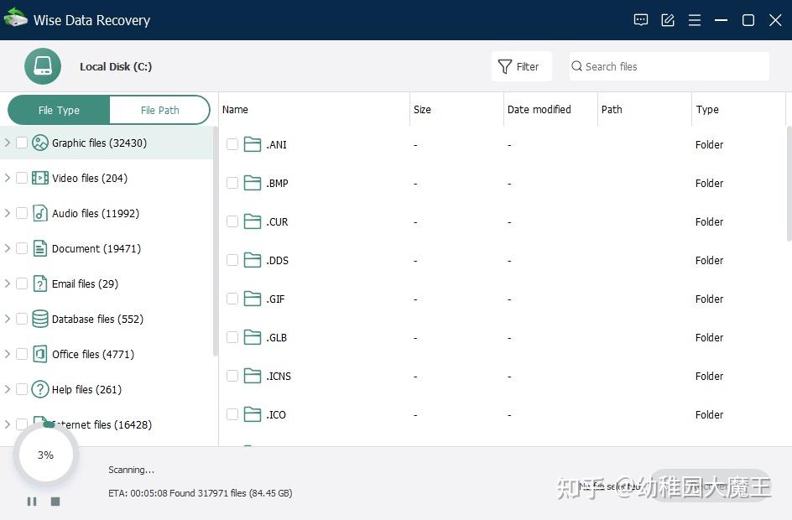
Task: Click the edit note icon in title bar
Action: (668, 20)
